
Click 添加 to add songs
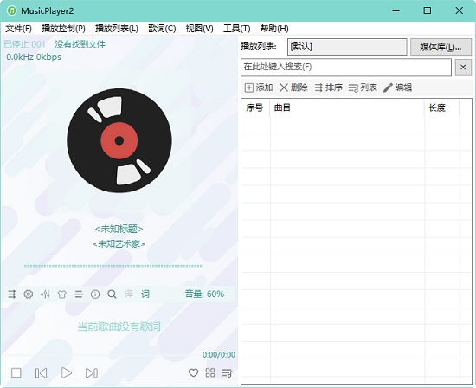click(259, 87)
